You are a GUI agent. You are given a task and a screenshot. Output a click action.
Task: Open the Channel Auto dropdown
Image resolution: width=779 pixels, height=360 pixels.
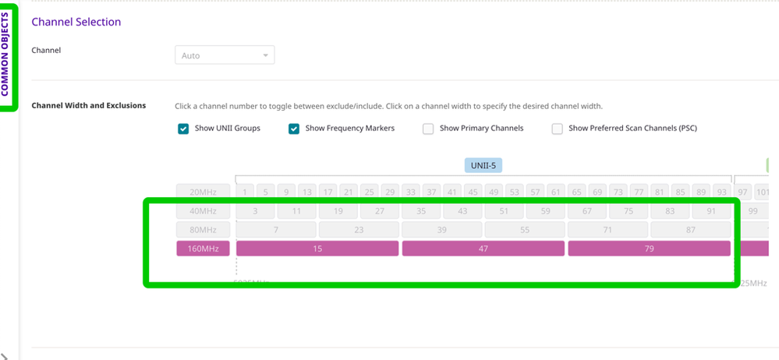click(225, 55)
